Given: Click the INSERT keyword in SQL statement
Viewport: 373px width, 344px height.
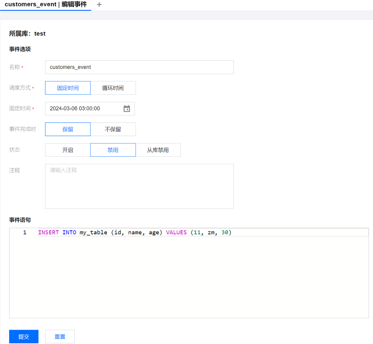Looking at the screenshot, I should point(48,233).
